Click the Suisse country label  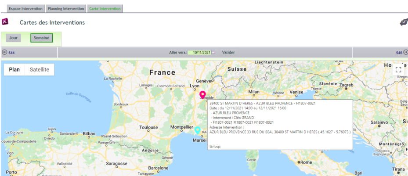click(237, 69)
